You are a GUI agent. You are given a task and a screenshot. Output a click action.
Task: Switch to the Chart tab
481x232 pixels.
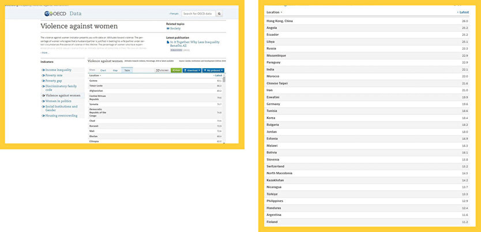(104, 70)
